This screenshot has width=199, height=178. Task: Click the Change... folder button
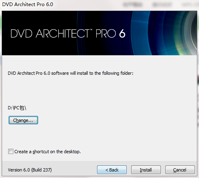coord(23,120)
